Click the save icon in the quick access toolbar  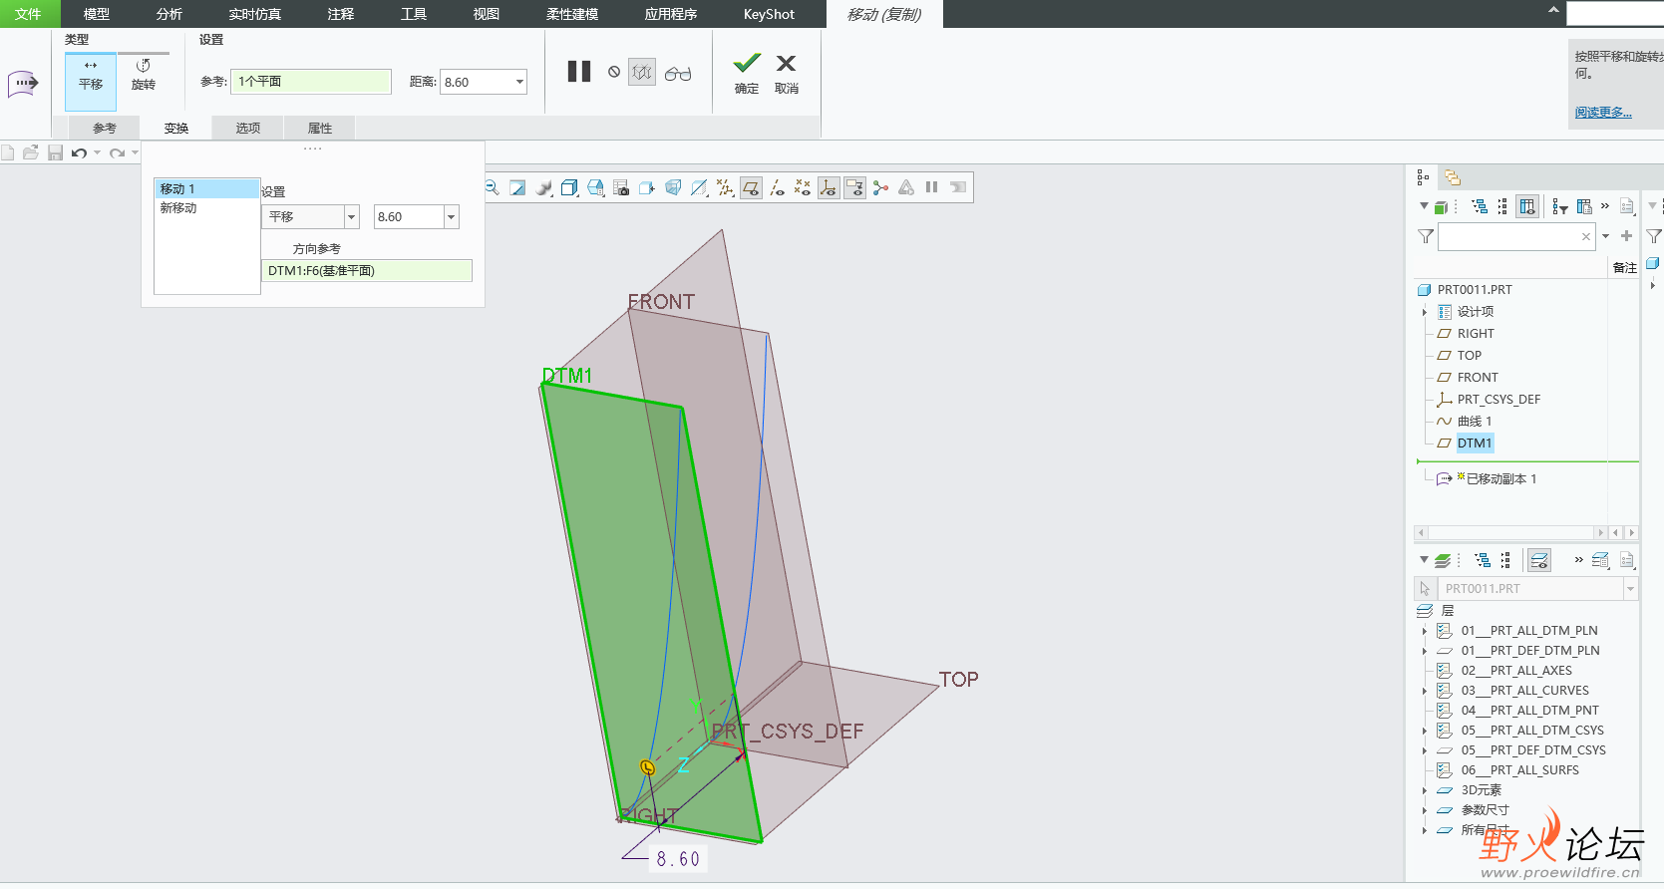pyautogui.click(x=55, y=152)
